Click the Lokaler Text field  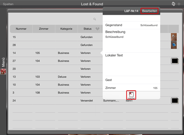coord(132,64)
